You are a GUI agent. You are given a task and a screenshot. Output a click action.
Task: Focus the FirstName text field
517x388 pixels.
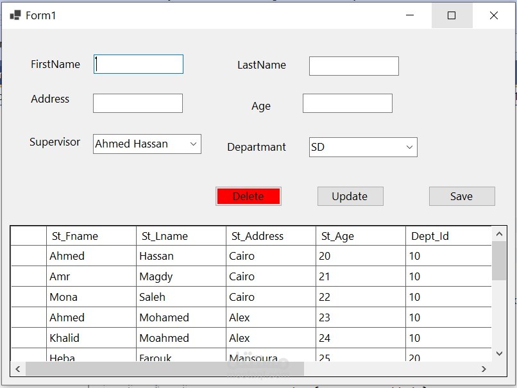coord(139,64)
